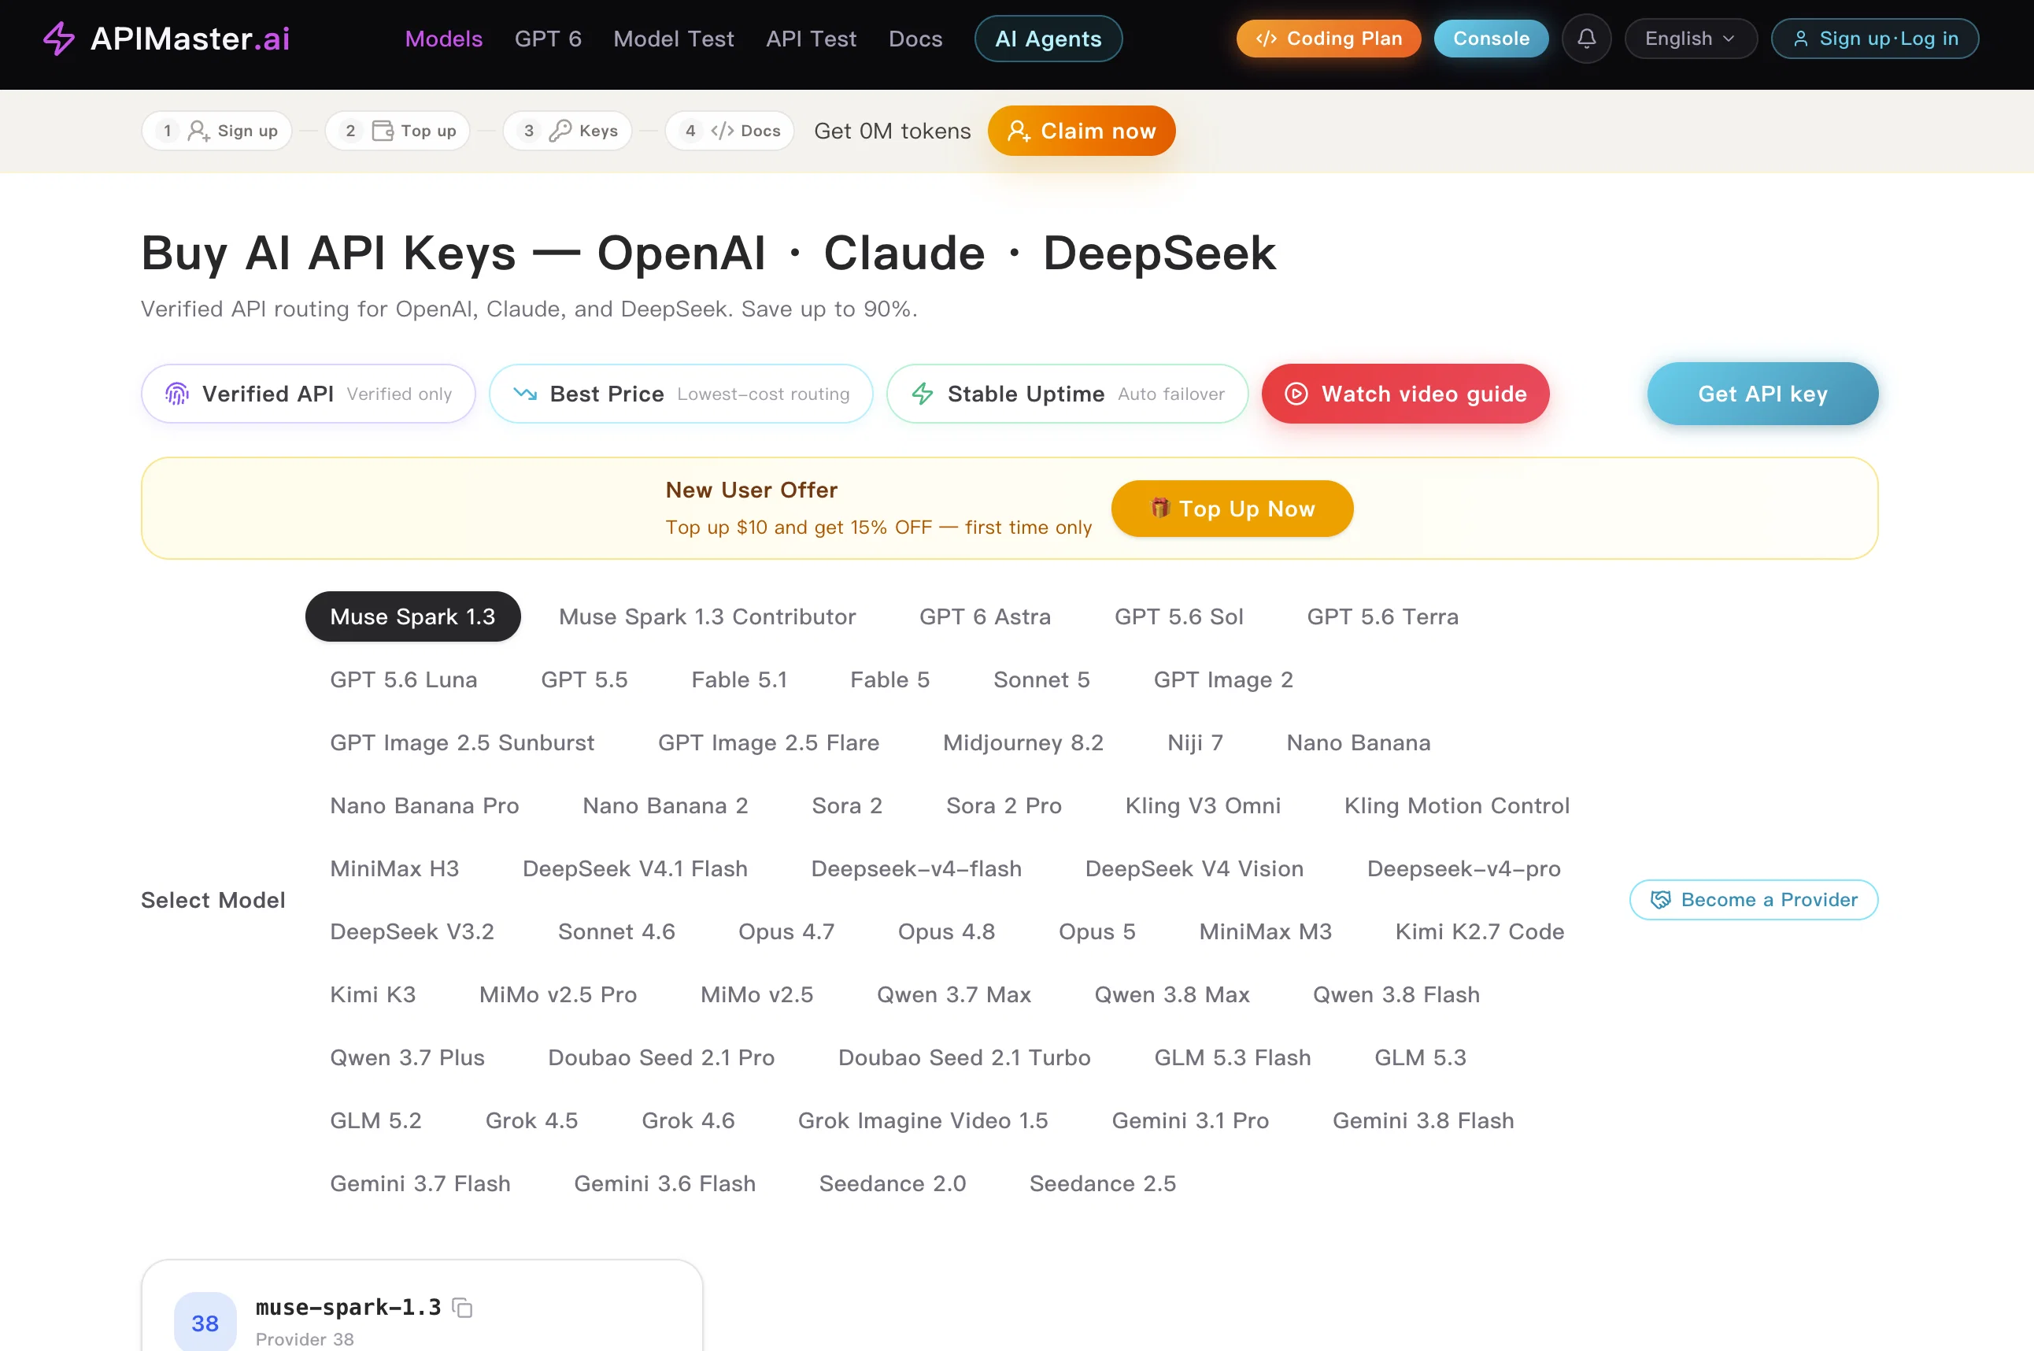Screen dimensions: 2034x1351
Task: Click the Verified API fingerprint icon
Action: [176, 394]
